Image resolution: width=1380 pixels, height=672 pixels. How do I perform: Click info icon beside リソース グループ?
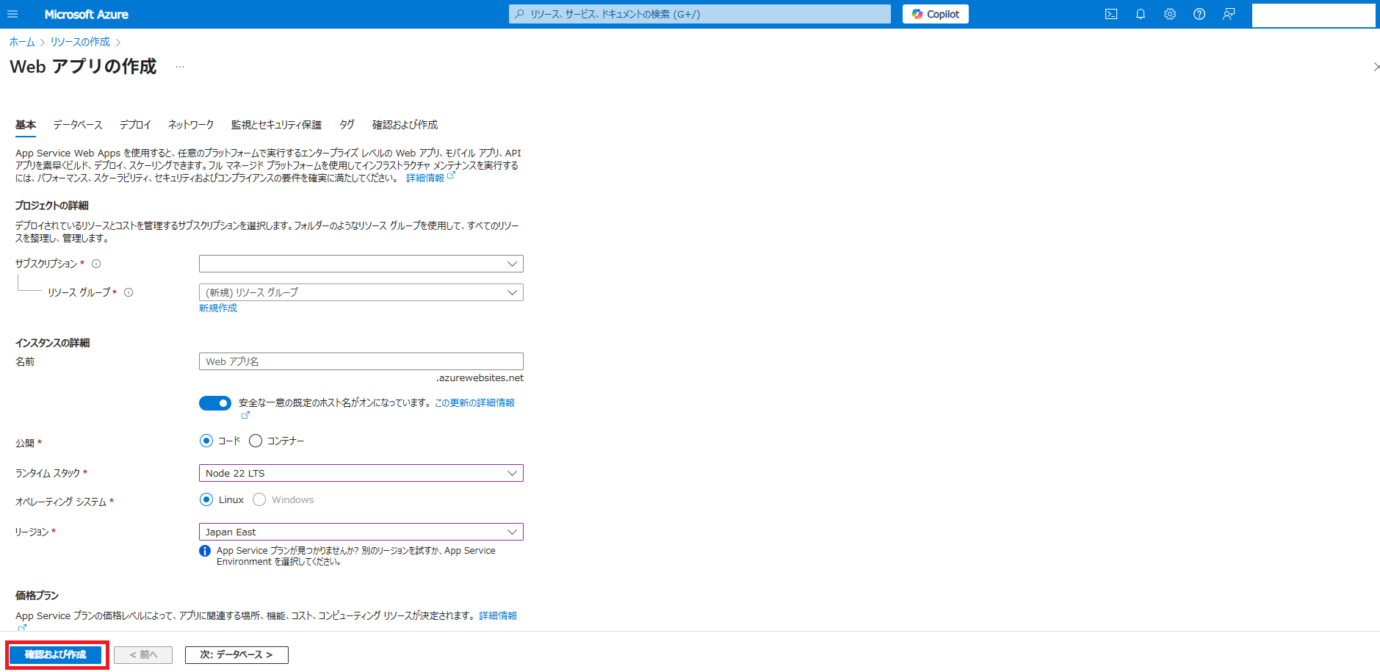tap(129, 292)
